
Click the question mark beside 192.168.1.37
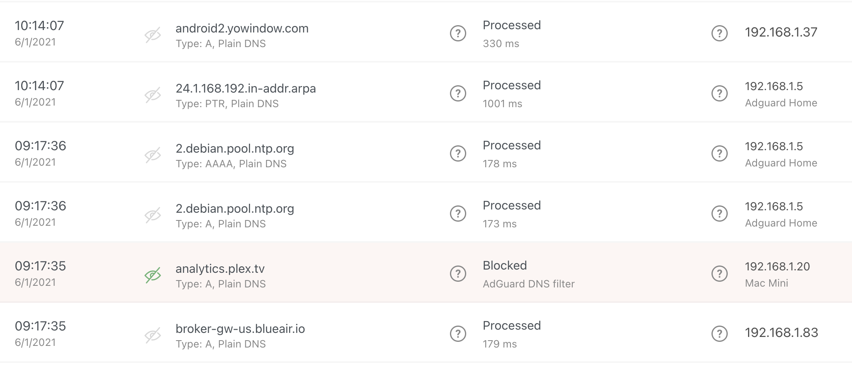click(720, 34)
